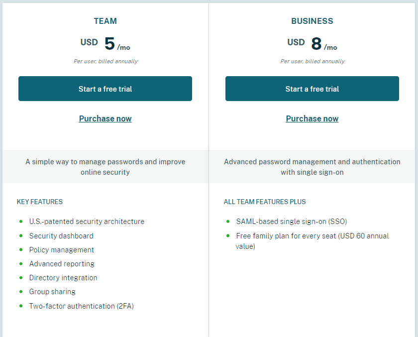This screenshot has height=337, width=418.
Task: Click the USD 5 /mo Team price
Action: point(105,44)
